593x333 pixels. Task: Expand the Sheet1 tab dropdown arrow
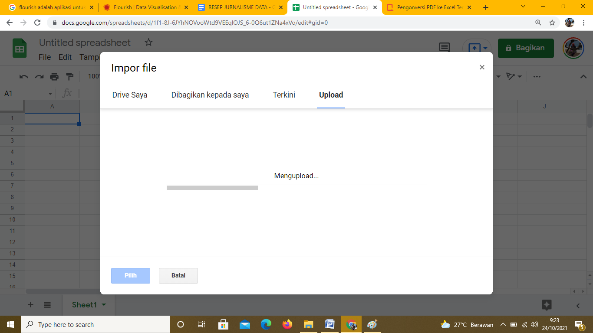tap(104, 305)
